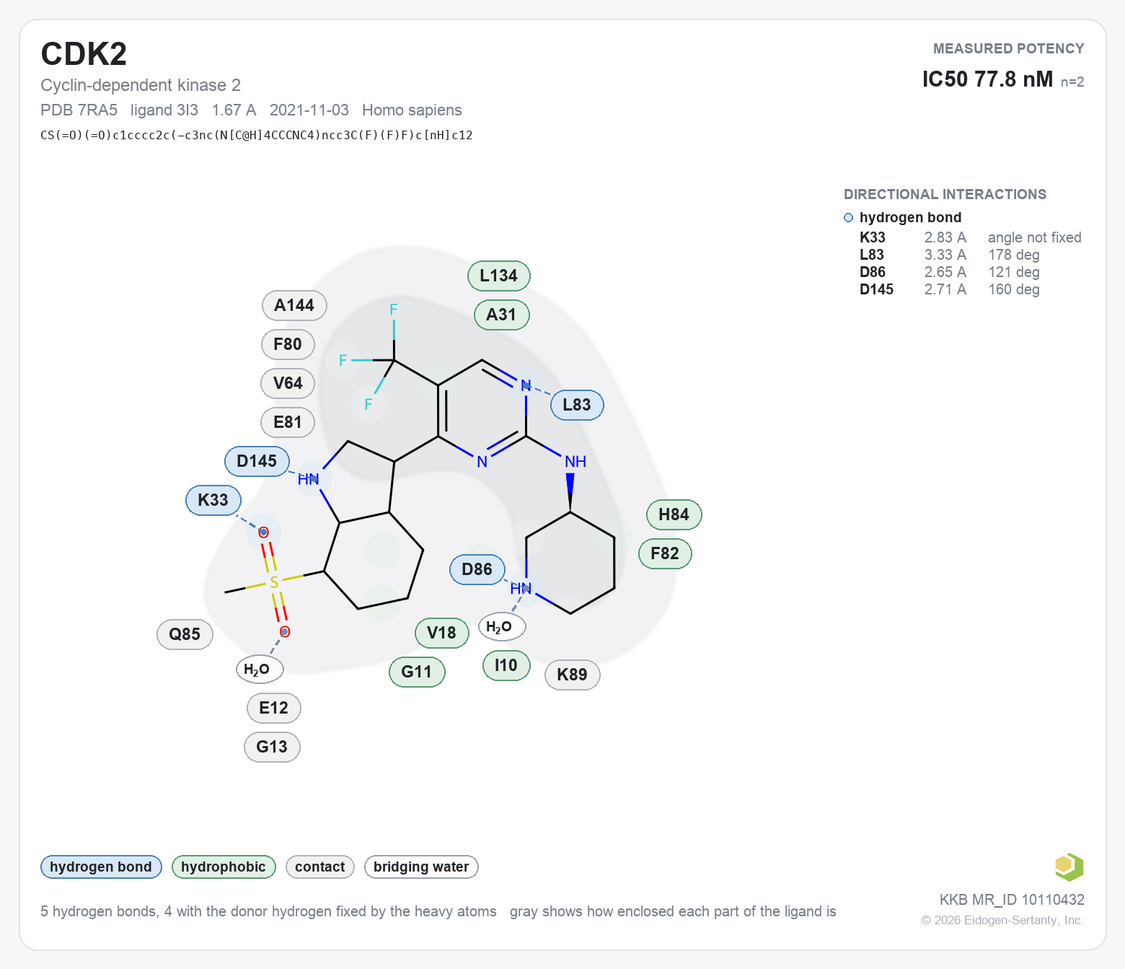
Task: Click the Cyclin-dependent kinase 2 subtitle
Action: click(x=141, y=85)
